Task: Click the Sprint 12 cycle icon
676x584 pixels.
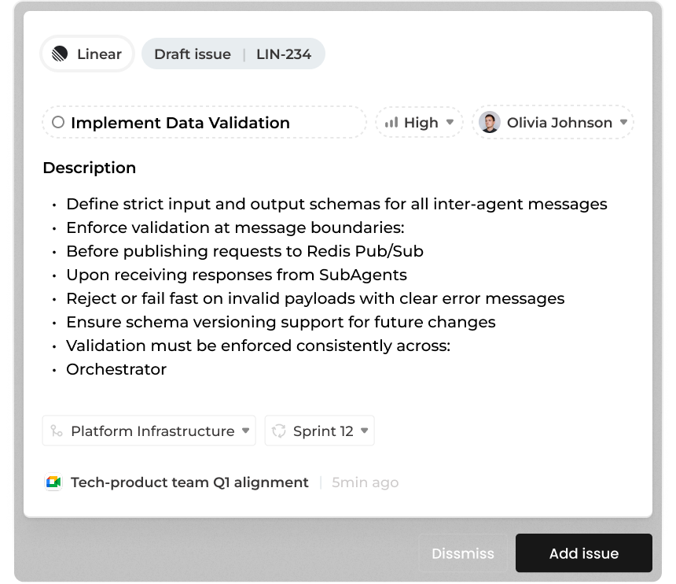Action: 279,431
